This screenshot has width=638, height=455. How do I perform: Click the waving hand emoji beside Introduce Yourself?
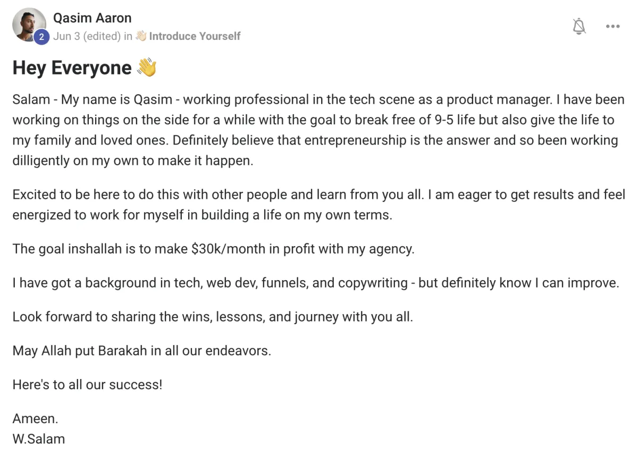(141, 36)
